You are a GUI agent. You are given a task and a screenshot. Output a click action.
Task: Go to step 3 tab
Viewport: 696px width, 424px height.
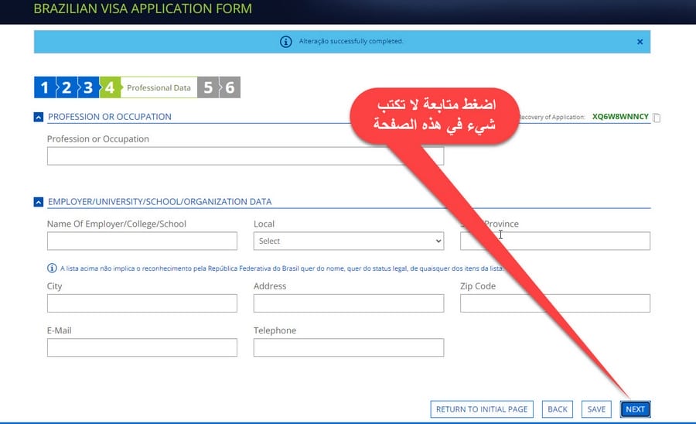coord(88,87)
